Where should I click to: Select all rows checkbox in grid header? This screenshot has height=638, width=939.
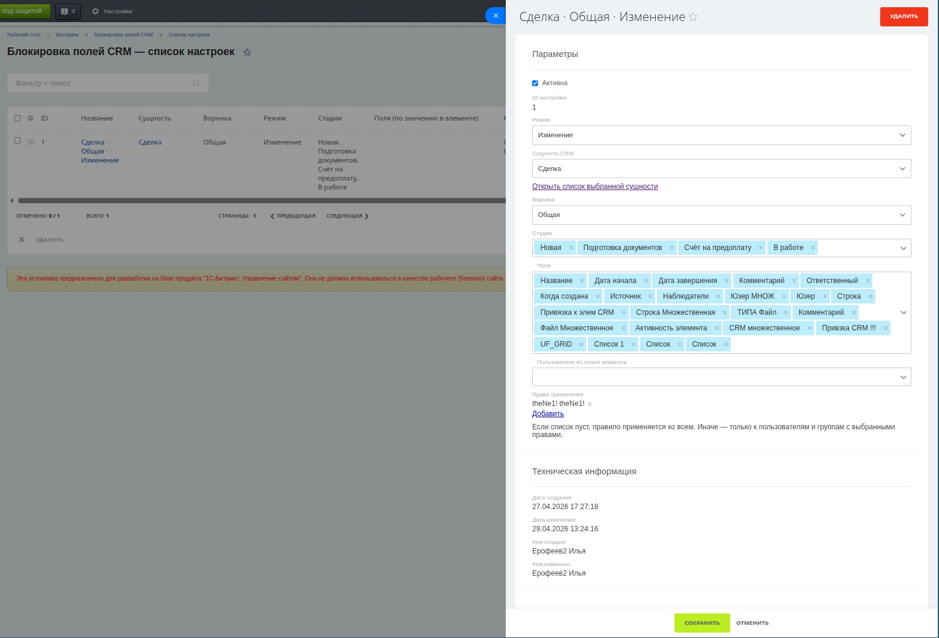coord(17,118)
